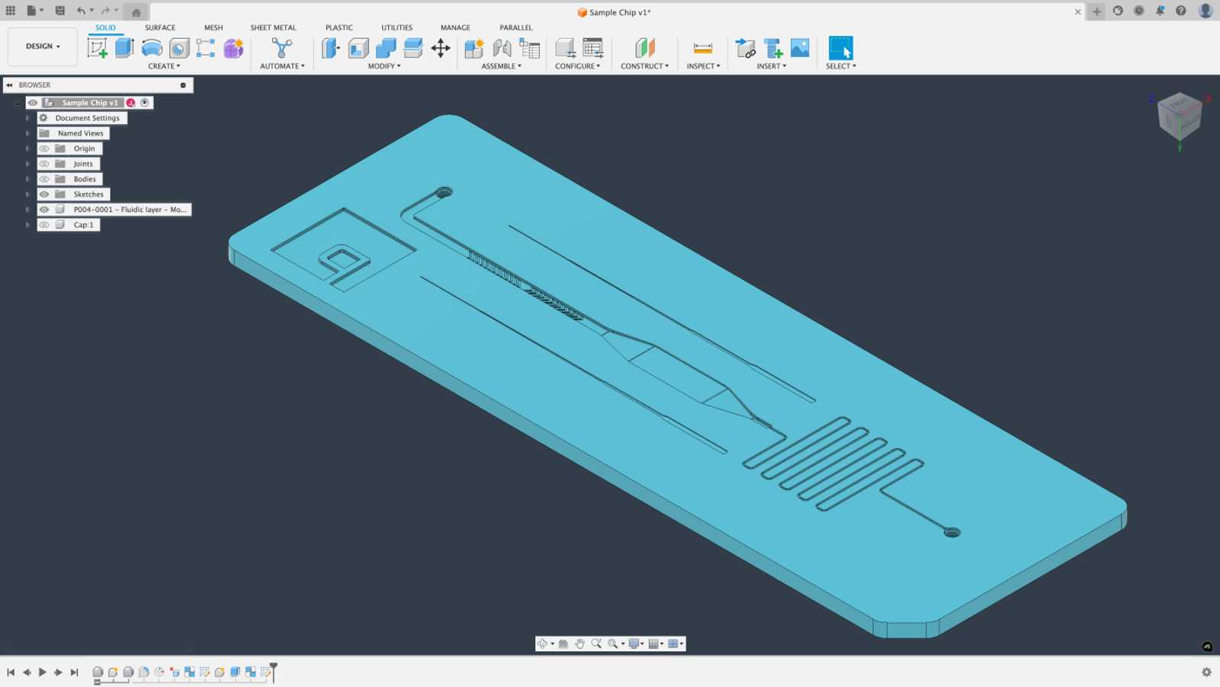This screenshot has width=1220, height=687.
Task: Show the hidden Sketches folder
Action: [x=44, y=194]
